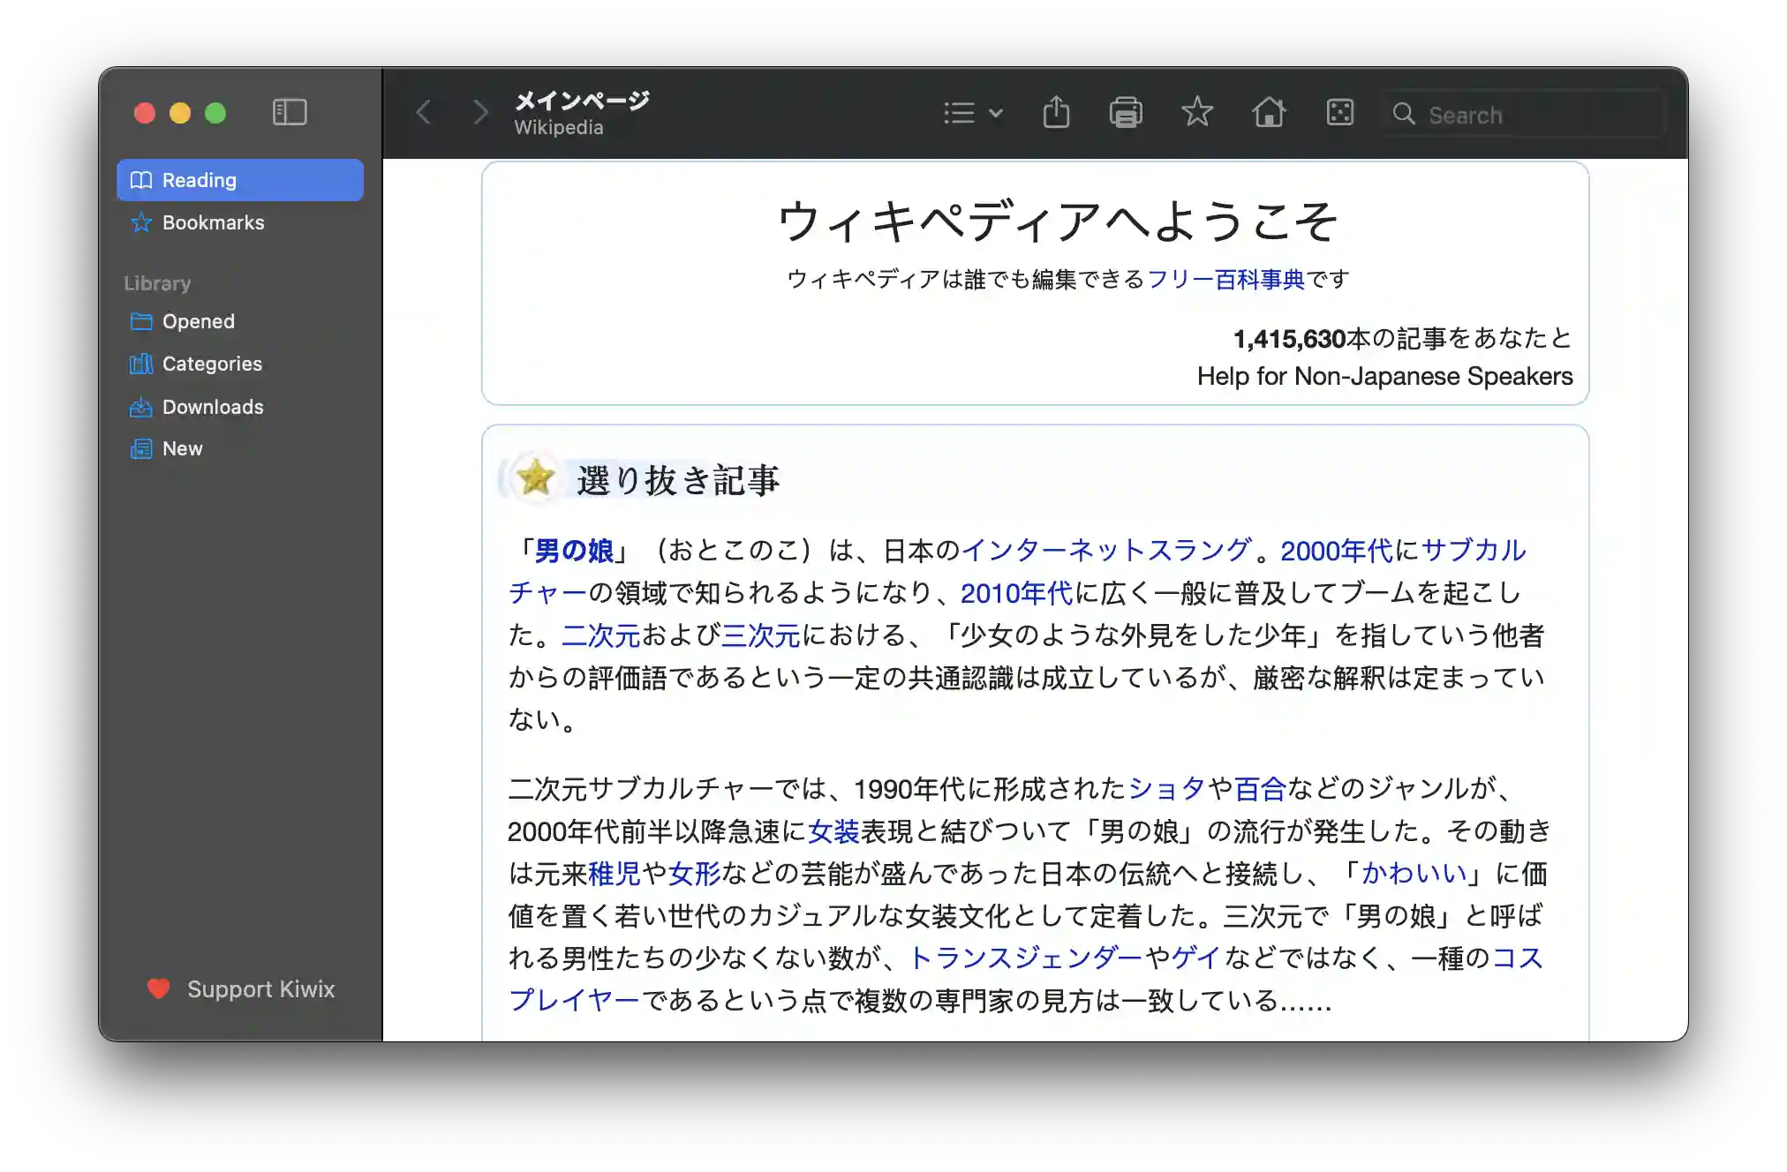Open the ショタ link
This screenshot has width=1787, height=1172.
click(x=1167, y=788)
